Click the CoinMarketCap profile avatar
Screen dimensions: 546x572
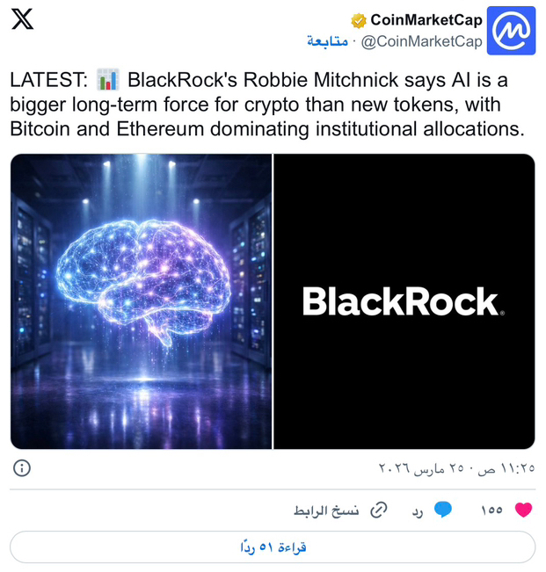point(511,30)
